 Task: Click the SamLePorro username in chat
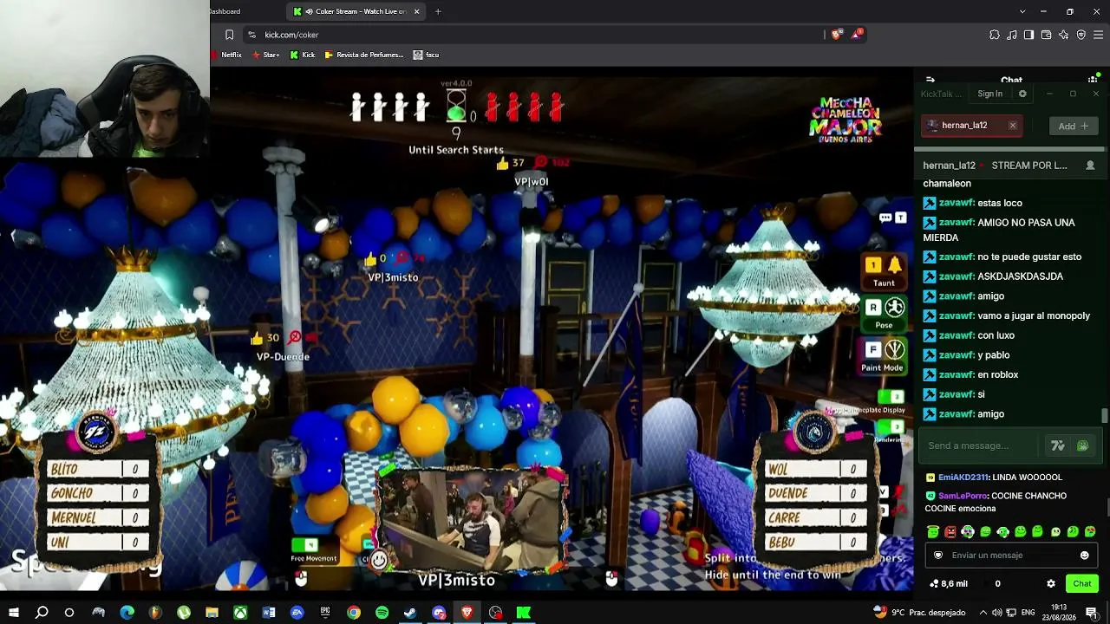pyautogui.click(x=963, y=496)
